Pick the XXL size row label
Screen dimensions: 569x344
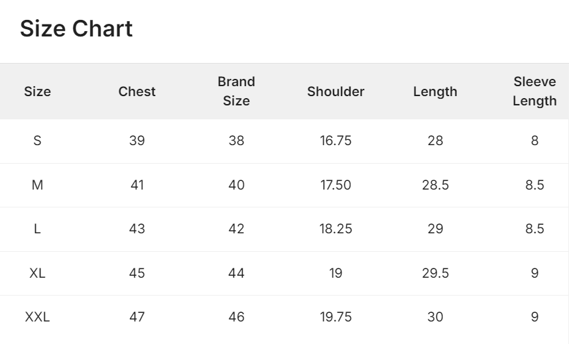click(37, 317)
